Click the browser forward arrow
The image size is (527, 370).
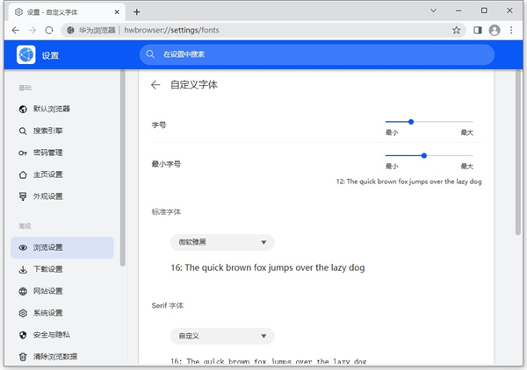pyautogui.click(x=32, y=30)
